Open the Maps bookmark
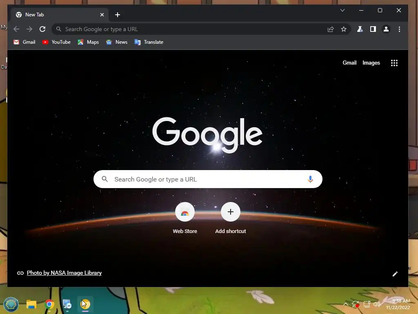Screen dimensions: 418x314 (x=88, y=42)
